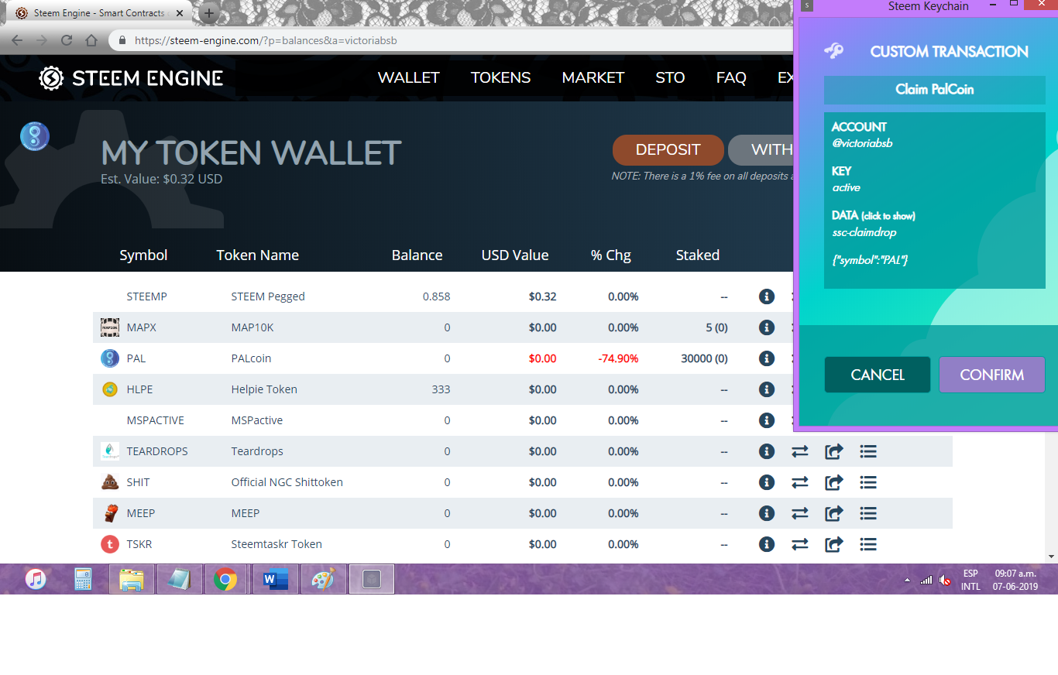This screenshot has width=1058, height=675.
Task: Click the Steem Engine logo
Action: point(131,77)
